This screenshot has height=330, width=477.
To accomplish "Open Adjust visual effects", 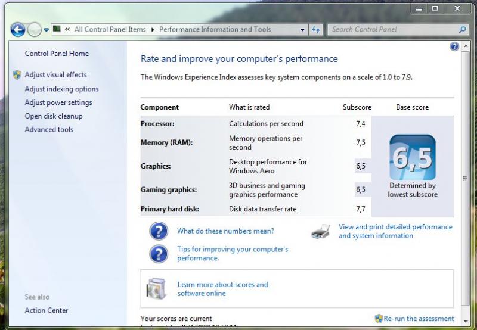I will click(55, 74).
